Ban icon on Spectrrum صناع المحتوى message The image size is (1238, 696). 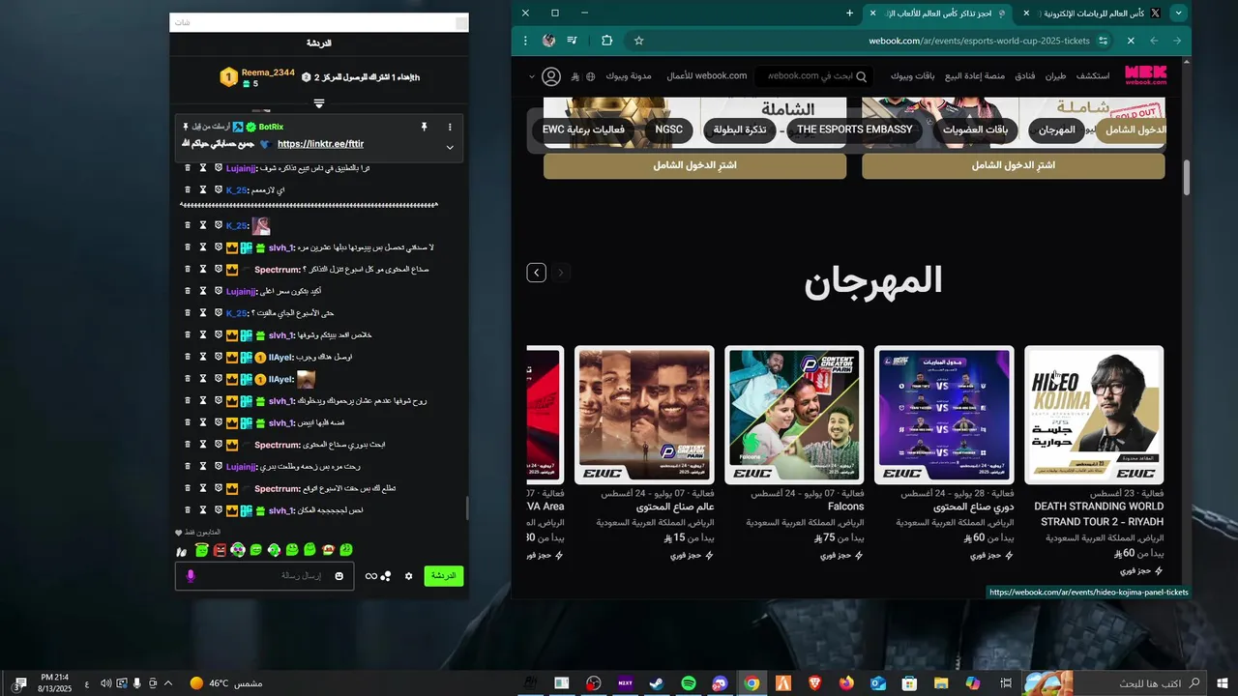point(219,270)
